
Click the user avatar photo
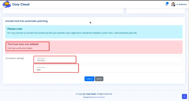tap(173, 4)
